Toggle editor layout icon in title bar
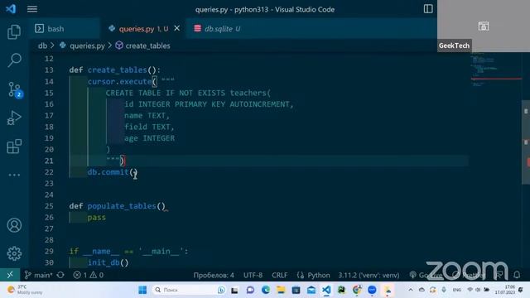This screenshot has height=298, width=530. tap(428, 9)
